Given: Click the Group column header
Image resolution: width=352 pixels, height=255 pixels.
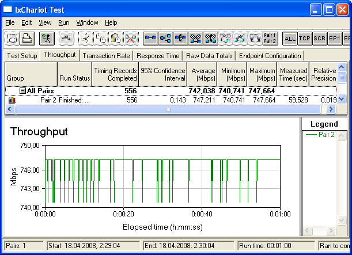Looking at the screenshot, I should [31, 74].
